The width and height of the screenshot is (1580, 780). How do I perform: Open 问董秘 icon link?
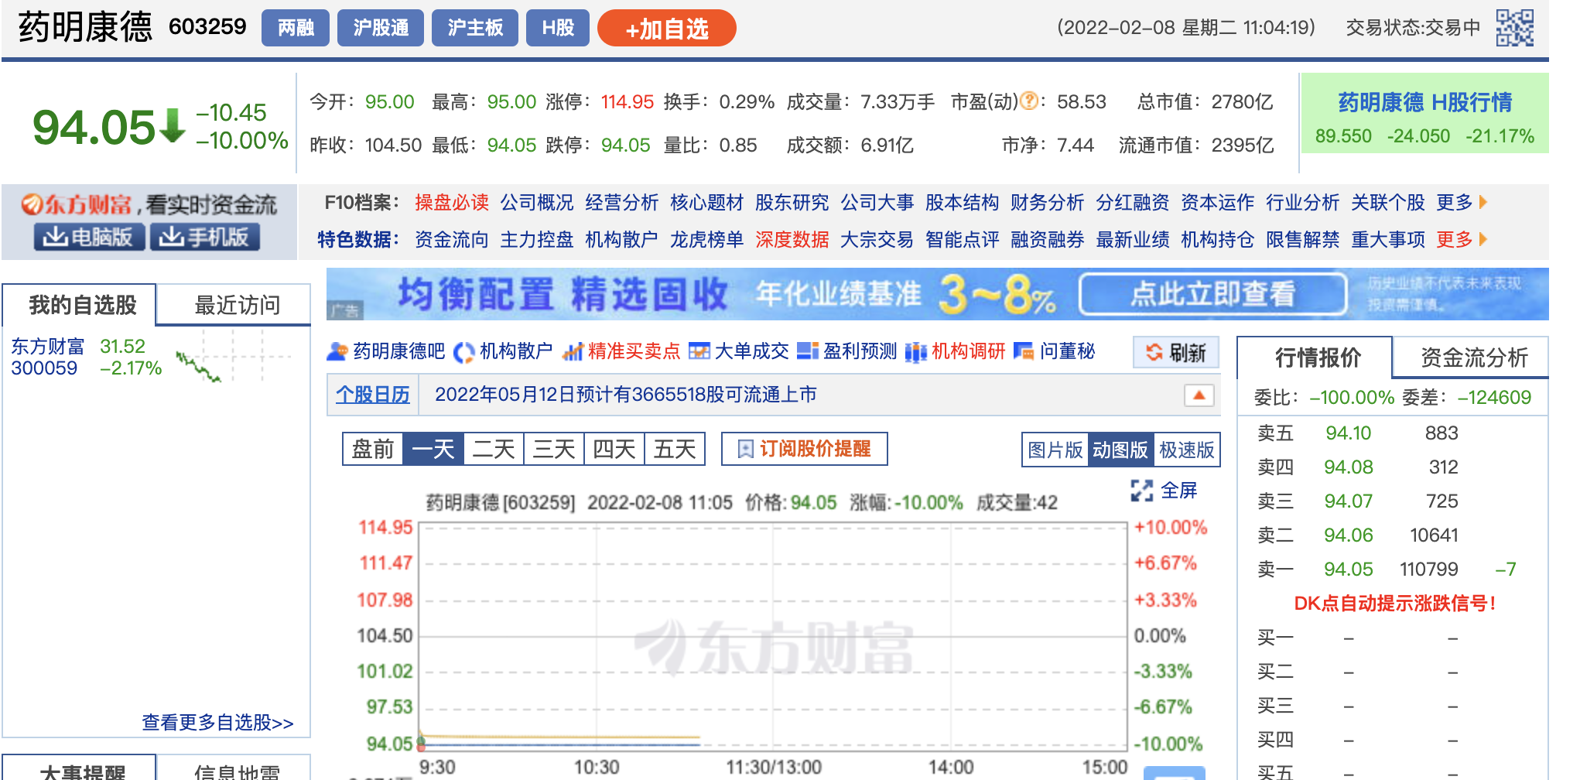click(x=1055, y=352)
